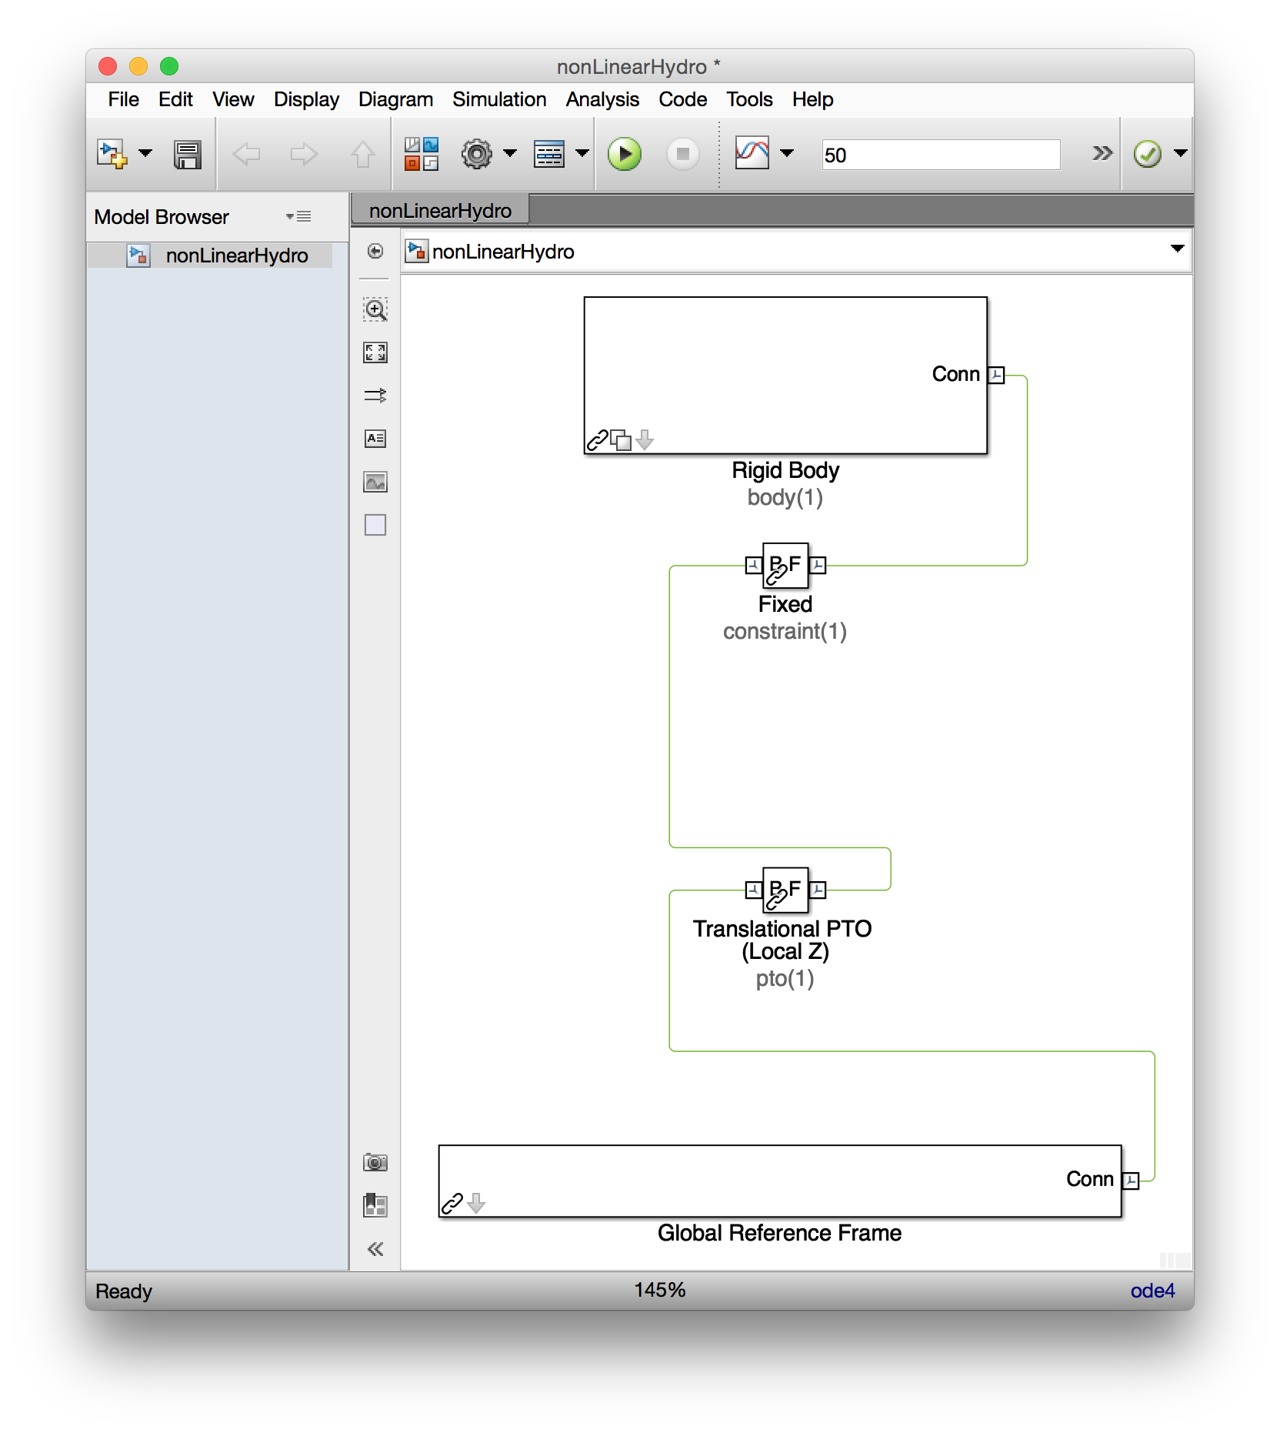Image resolution: width=1280 pixels, height=1433 pixels.
Task: Open the Simulation menu
Action: (x=499, y=99)
